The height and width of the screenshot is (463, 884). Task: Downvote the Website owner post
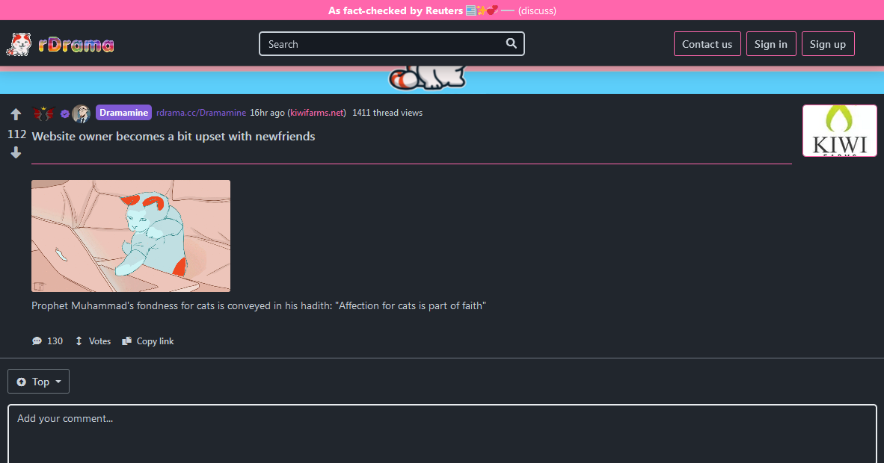tap(16, 152)
